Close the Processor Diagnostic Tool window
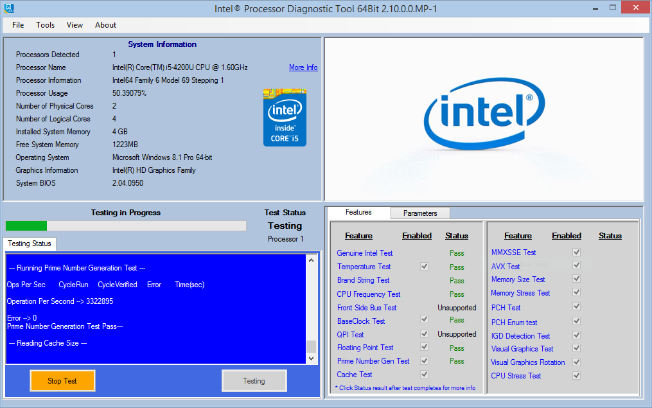Screen dimensions: 652x408 636,7
